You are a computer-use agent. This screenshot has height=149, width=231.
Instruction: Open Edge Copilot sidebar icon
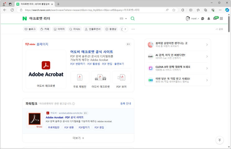point(227,10)
